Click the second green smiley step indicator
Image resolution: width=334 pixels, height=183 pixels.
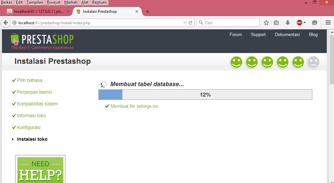tap(252, 62)
